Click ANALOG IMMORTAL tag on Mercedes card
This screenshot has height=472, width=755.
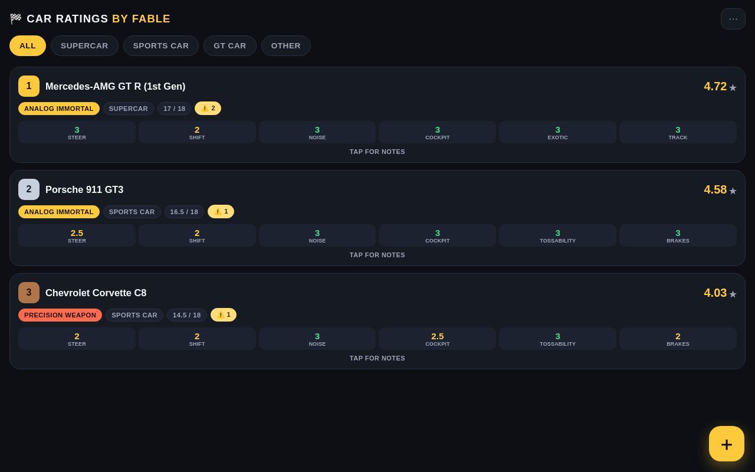coord(59,109)
